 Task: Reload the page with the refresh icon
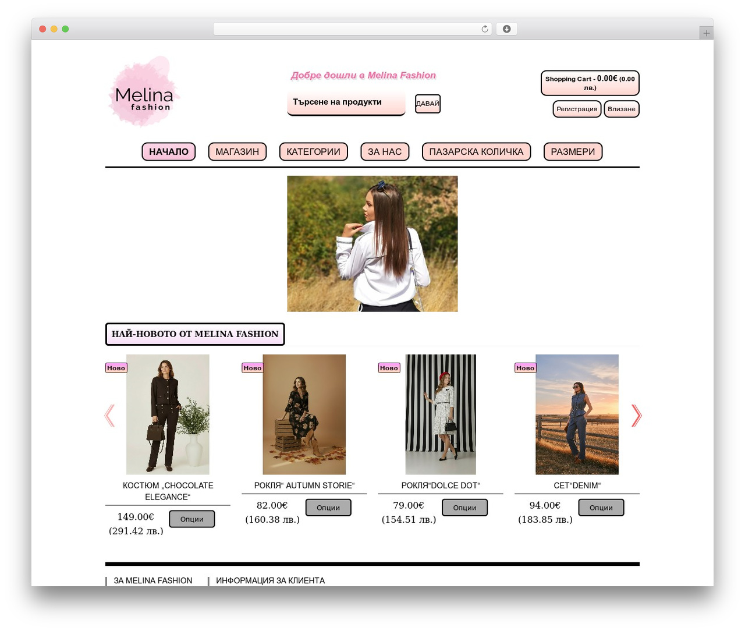[x=484, y=29]
